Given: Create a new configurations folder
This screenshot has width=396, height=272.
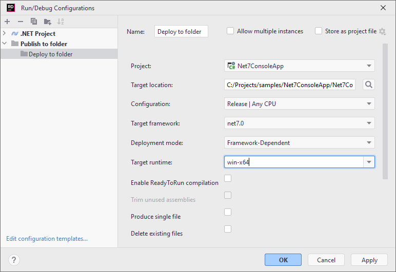Looking at the screenshot, I should point(47,22).
